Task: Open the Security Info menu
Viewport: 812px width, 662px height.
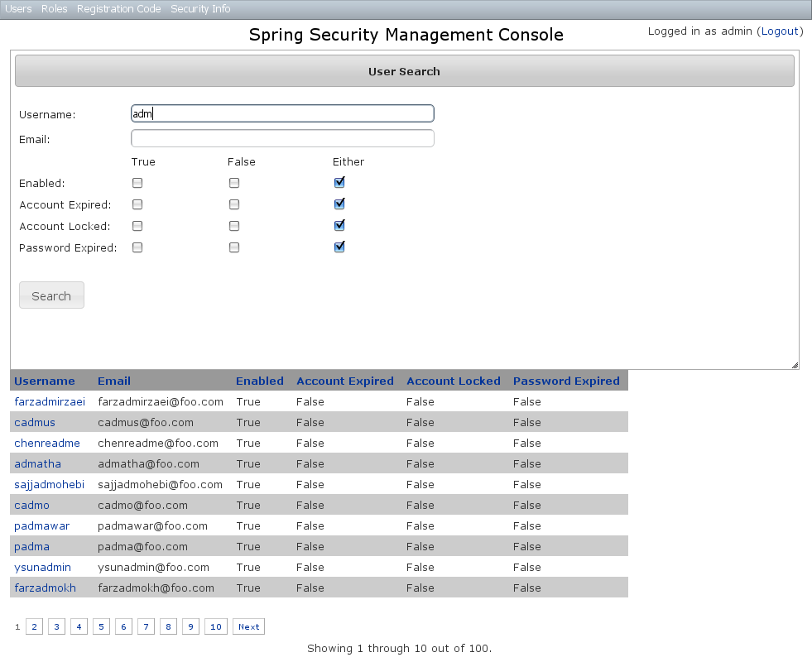Action: [x=200, y=9]
